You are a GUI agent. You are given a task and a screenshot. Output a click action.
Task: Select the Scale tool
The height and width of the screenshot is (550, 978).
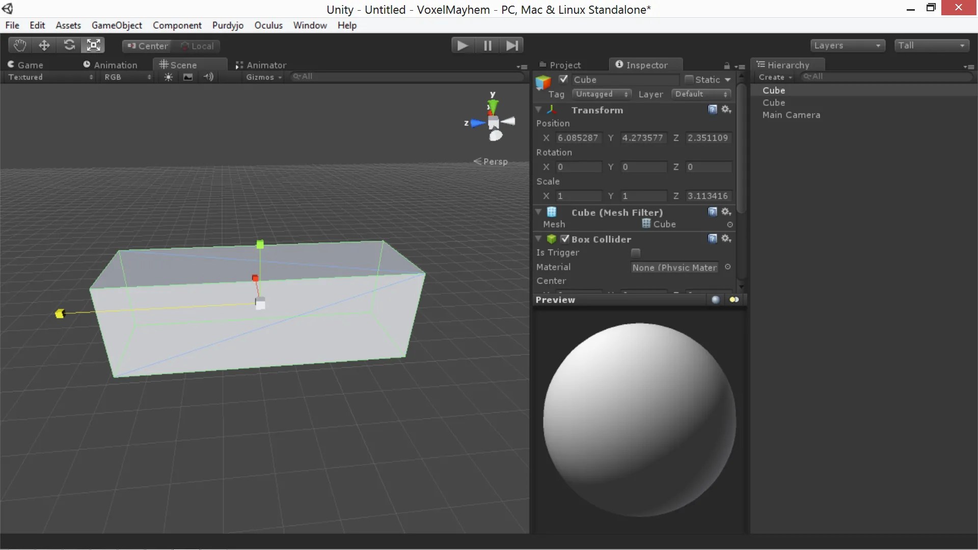tap(94, 45)
